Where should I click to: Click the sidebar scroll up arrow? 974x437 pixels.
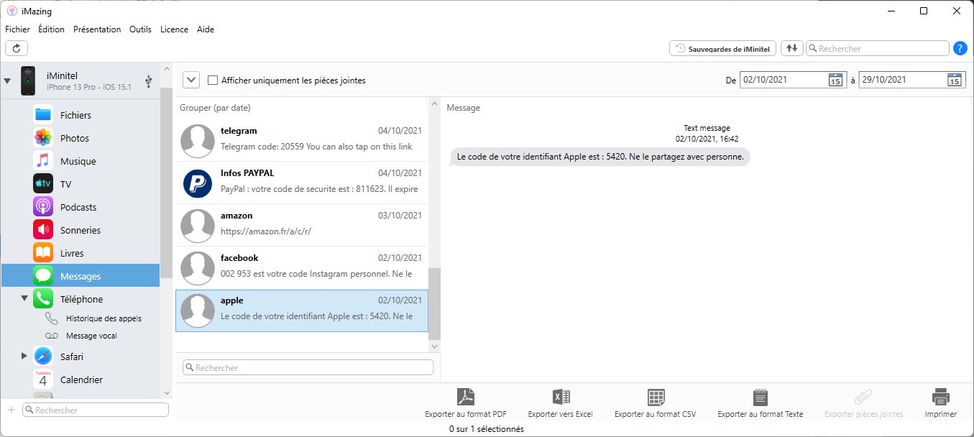167,70
